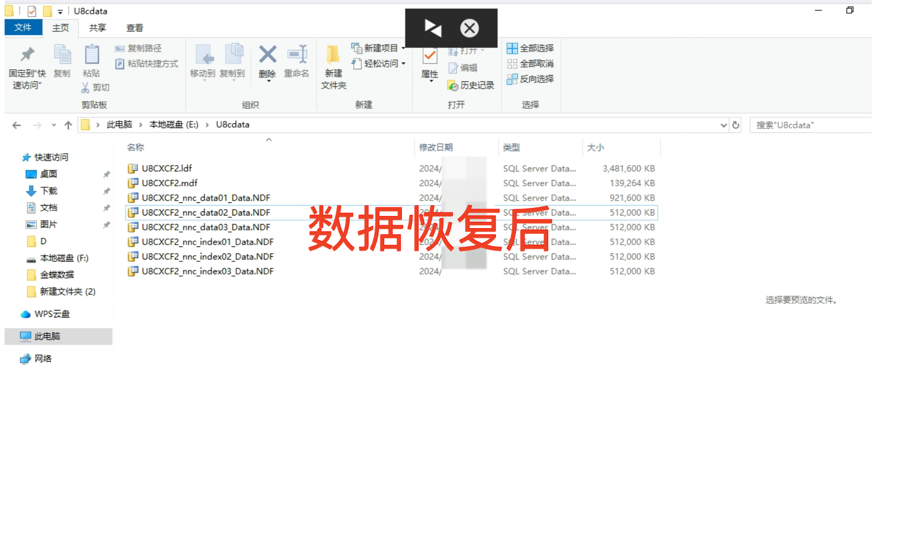
Task: Click the Back navigation arrow
Action: [x=17, y=125]
